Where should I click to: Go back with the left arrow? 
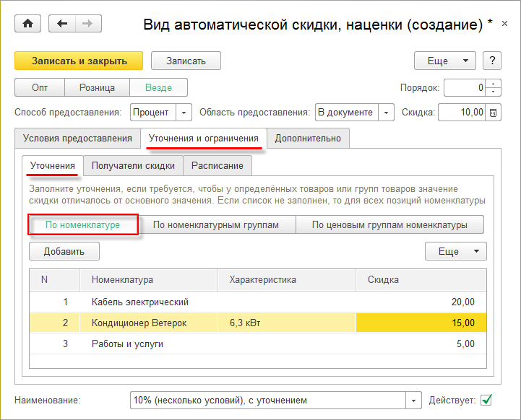tap(62, 24)
